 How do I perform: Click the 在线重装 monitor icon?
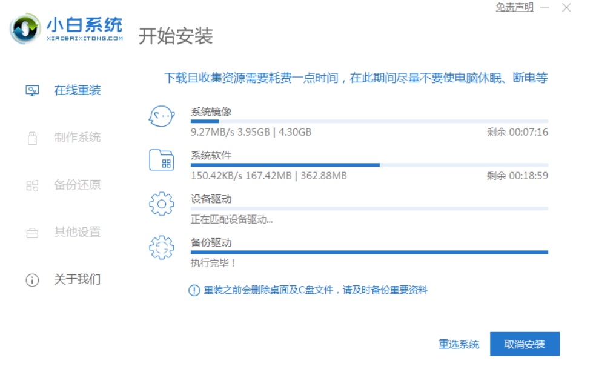(x=32, y=91)
